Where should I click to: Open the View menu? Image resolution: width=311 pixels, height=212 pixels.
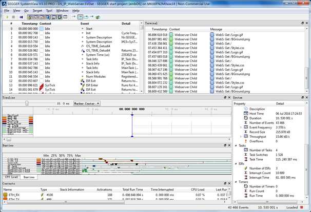16,11
